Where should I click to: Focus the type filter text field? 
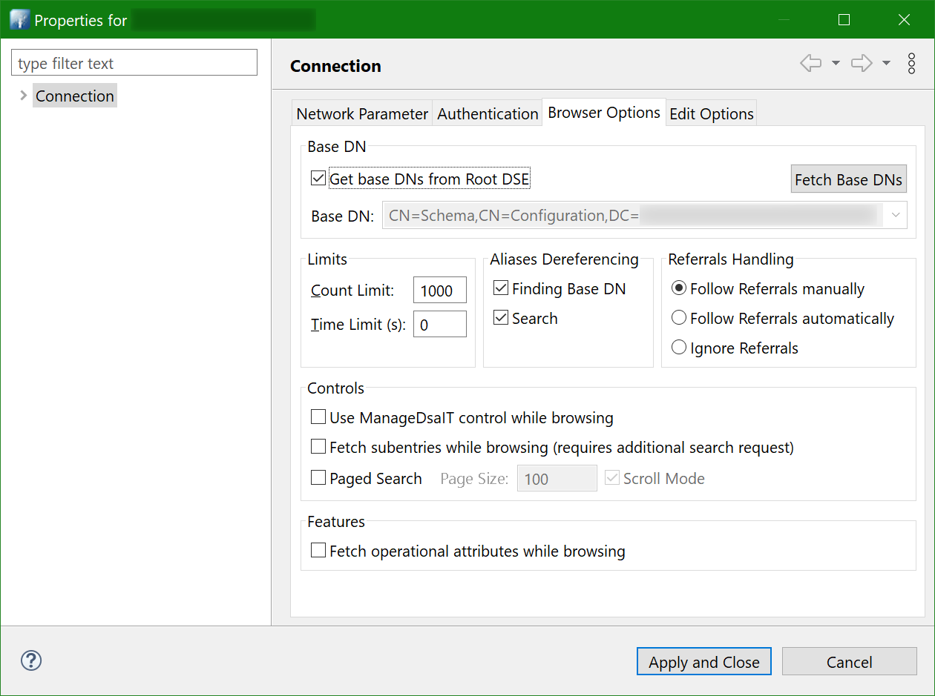[x=134, y=63]
